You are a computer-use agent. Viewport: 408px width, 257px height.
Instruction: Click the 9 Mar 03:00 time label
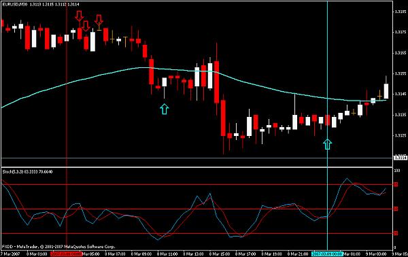(x=376, y=254)
